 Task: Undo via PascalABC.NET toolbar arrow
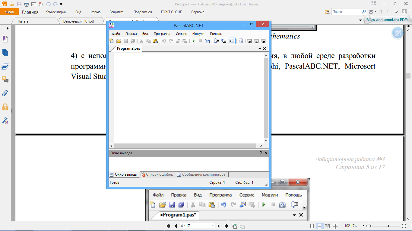[164, 41]
